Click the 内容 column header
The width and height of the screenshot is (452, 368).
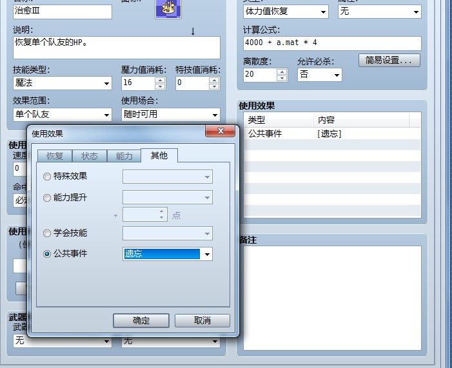click(x=362, y=120)
